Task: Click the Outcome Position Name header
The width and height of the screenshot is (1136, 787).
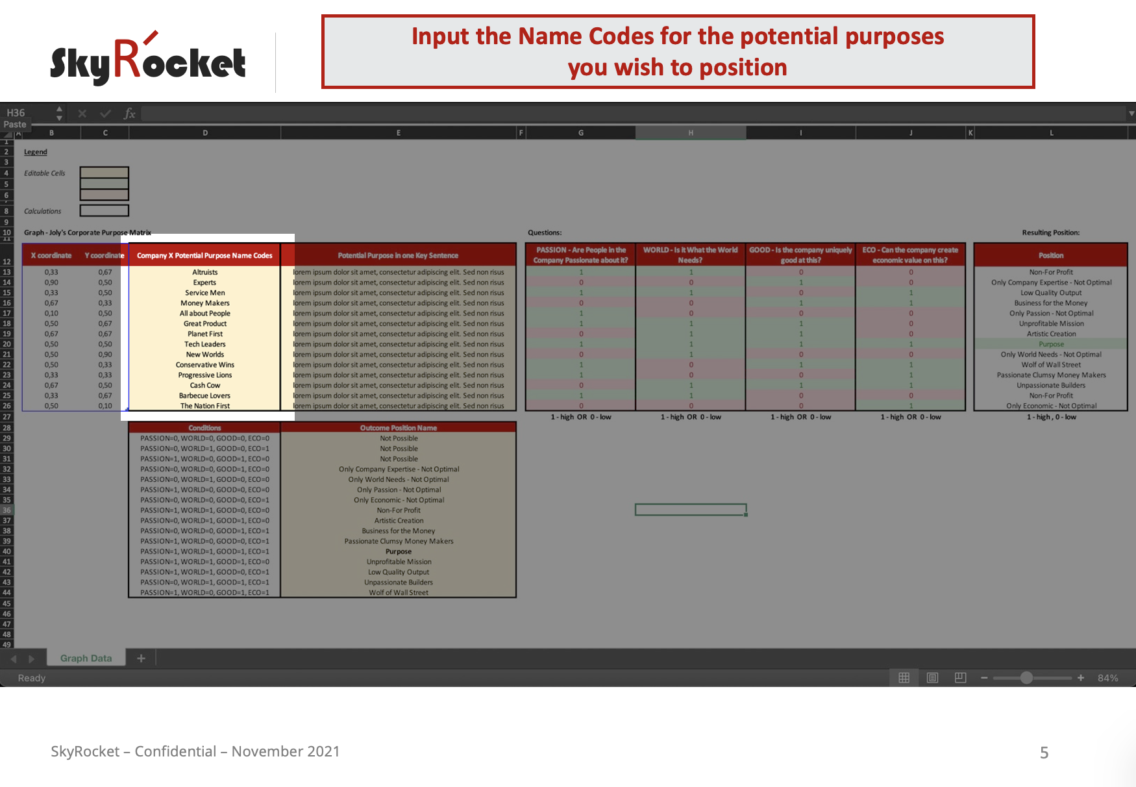Action: coord(399,428)
